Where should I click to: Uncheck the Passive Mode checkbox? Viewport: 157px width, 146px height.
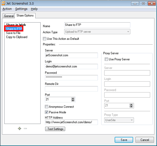[47, 112]
